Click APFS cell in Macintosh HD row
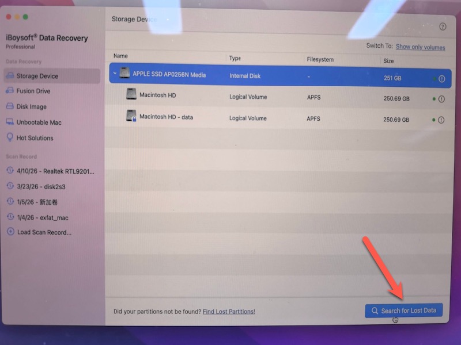This screenshot has height=345, width=461. [313, 97]
